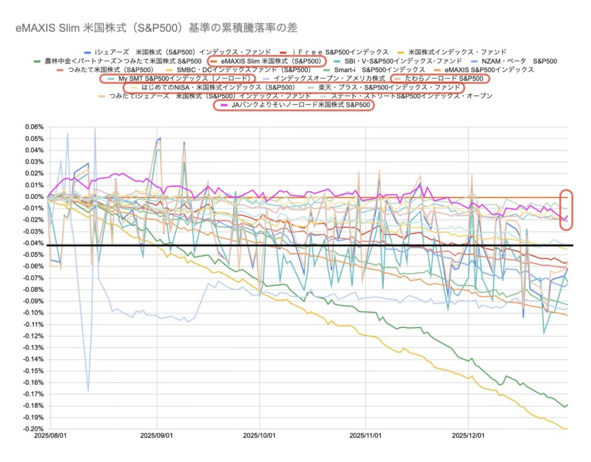Click the -0.20% y-axis label
Image resolution: width=591 pixels, height=462 pixels.
pyautogui.click(x=32, y=429)
